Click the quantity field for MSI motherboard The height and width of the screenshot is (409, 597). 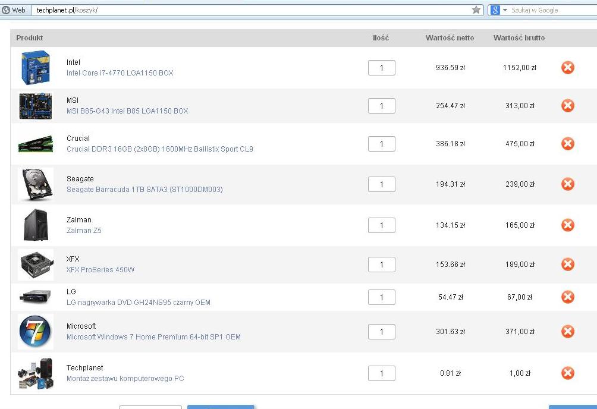pyautogui.click(x=382, y=106)
